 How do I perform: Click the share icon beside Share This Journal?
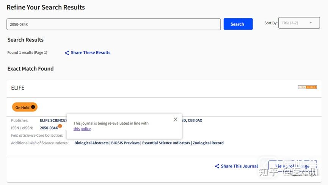click(x=217, y=166)
